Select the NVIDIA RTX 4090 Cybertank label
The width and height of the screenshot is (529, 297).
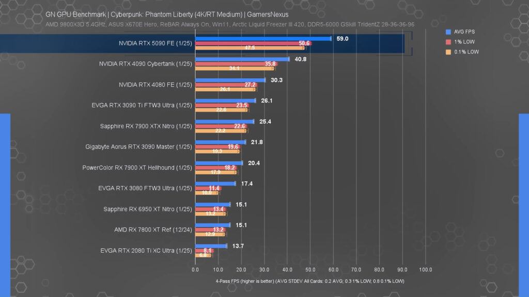coord(145,64)
